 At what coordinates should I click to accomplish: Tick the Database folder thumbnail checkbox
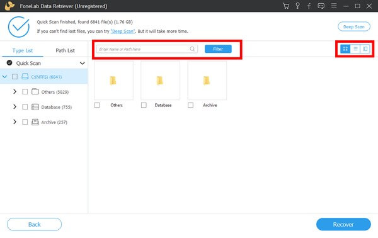tap(144, 105)
